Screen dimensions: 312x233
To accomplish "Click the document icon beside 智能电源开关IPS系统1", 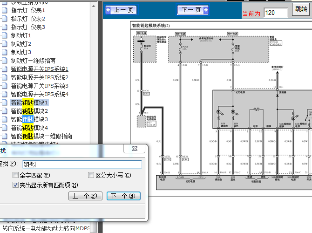I will pyautogui.click(x=4, y=69).
